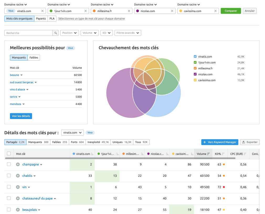
Task: Sort table by Volume column icon
Action: 208,154
